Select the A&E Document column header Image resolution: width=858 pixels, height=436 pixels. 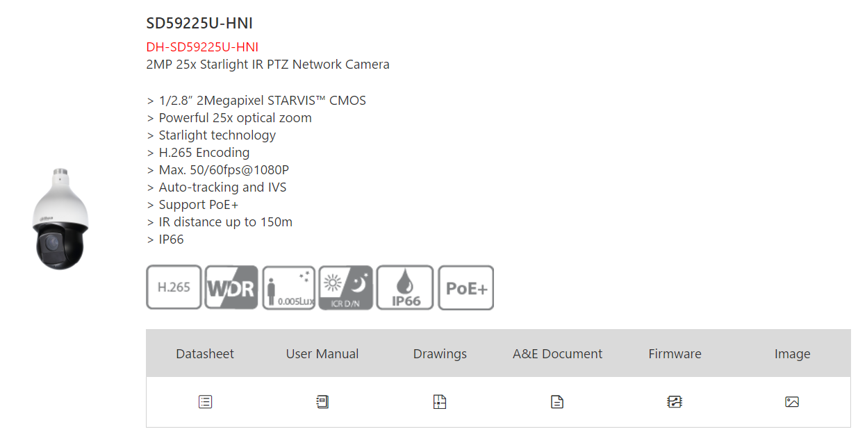click(x=557, y=354)
